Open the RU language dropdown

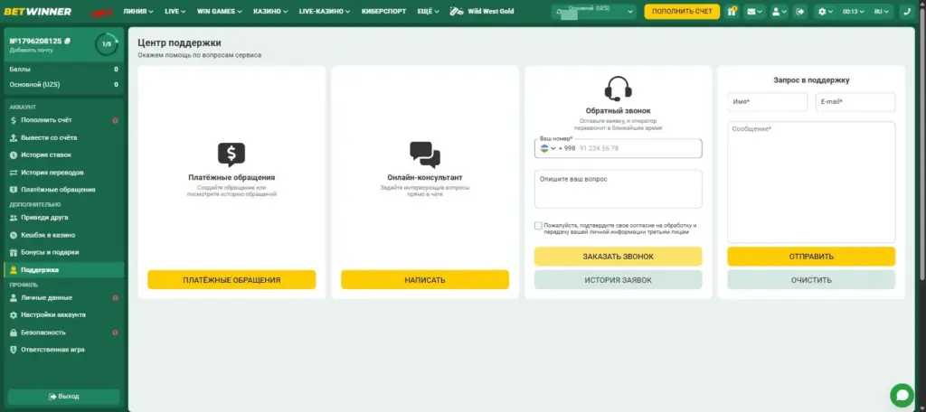point(883,11)
